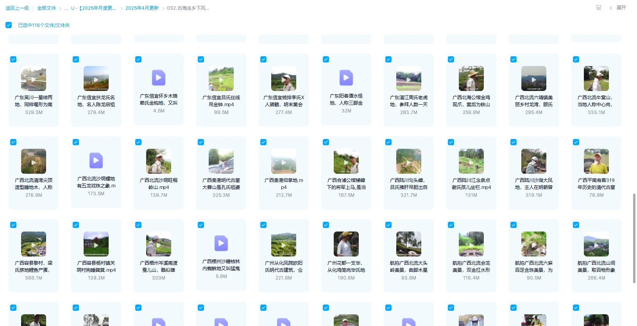This screenshot has width=637, height=326.
Task: Open thumbnail of 广西北流牛窖山 video
Action: coord(596,78)
